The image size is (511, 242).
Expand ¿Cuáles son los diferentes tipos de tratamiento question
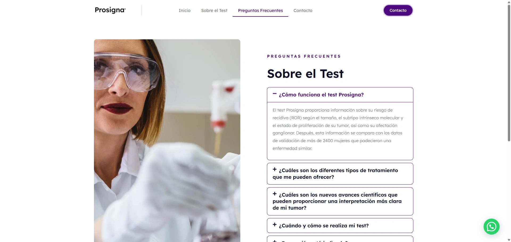(x=340, y=174)
